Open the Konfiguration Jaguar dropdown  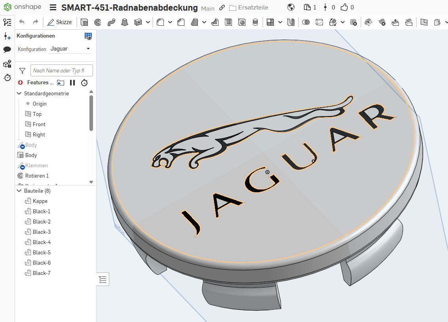point(70,49)
